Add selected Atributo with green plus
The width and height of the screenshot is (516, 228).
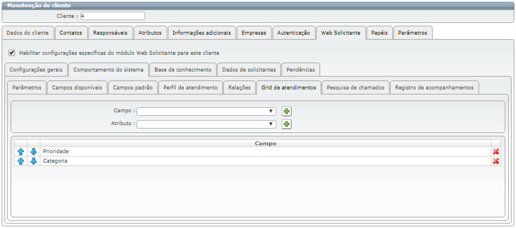click(287, 124)
